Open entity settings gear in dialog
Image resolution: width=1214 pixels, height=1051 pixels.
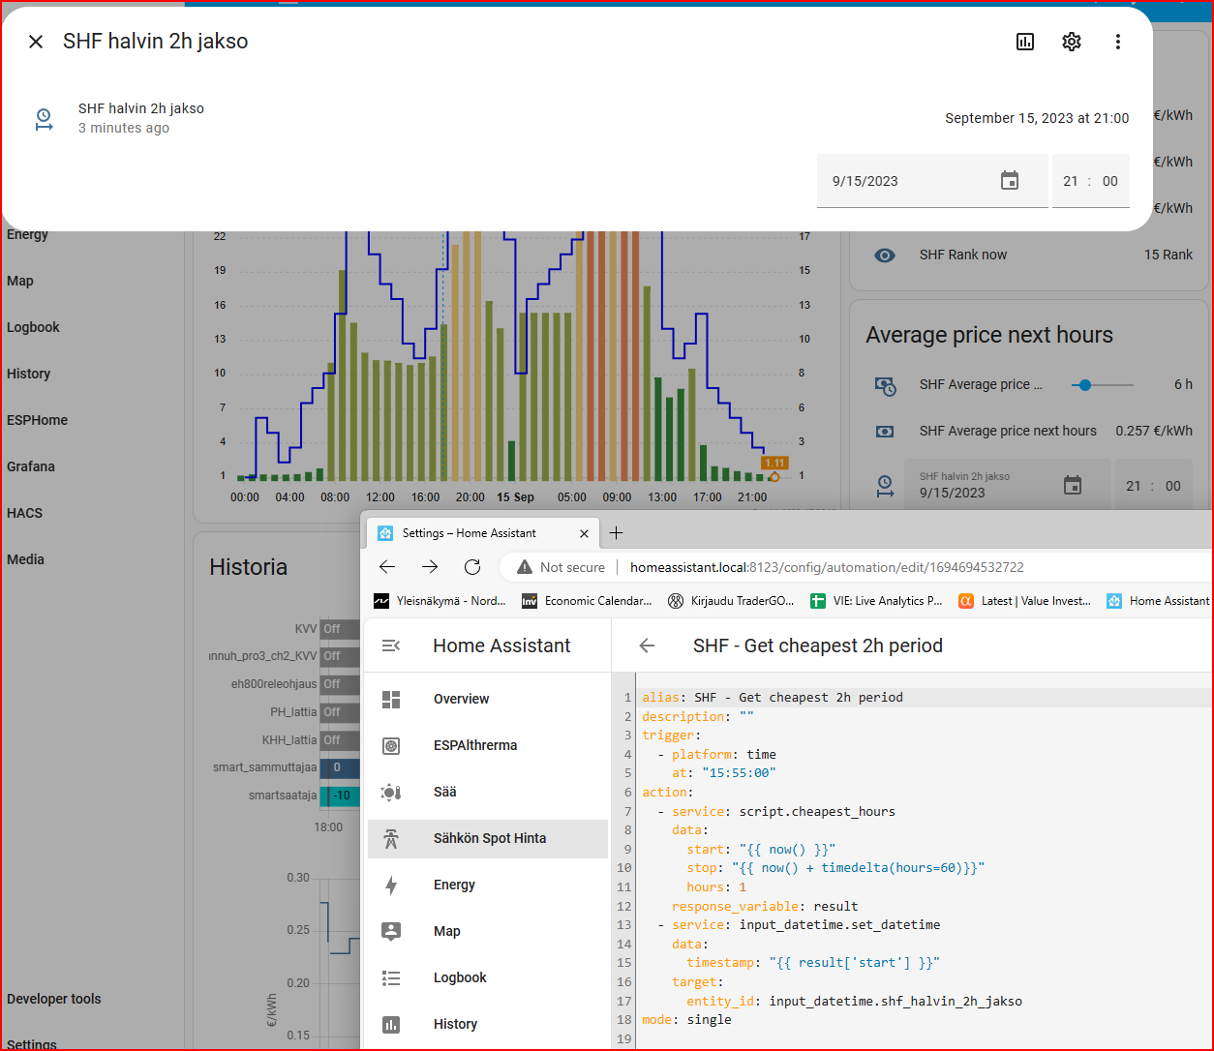1071,42
